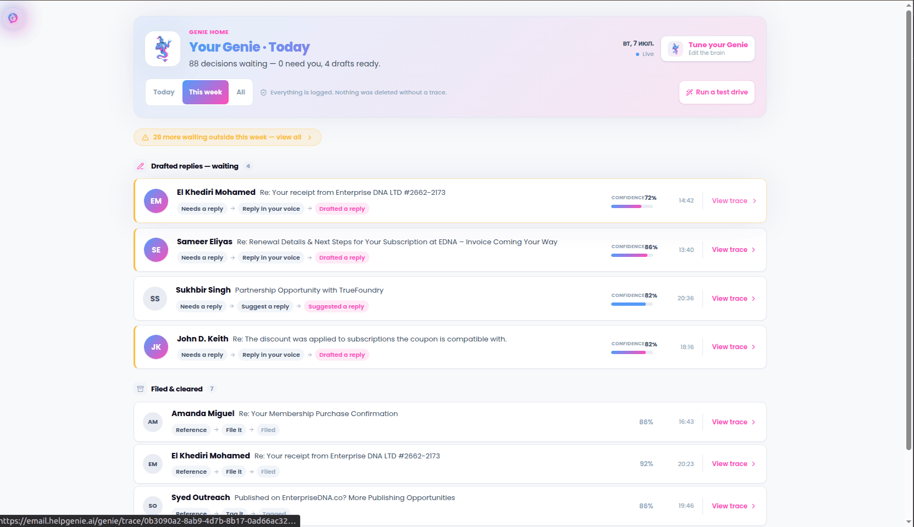
Task: Switch to the Today tab
Action: (164, 92)
